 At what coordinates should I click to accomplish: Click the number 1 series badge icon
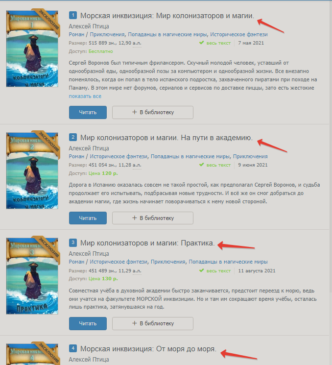click(x=73, y=15)
